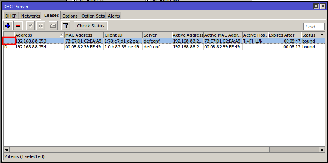Click the Check Status button
Viewport: 328px width, 163px height.
coord(90,26)
